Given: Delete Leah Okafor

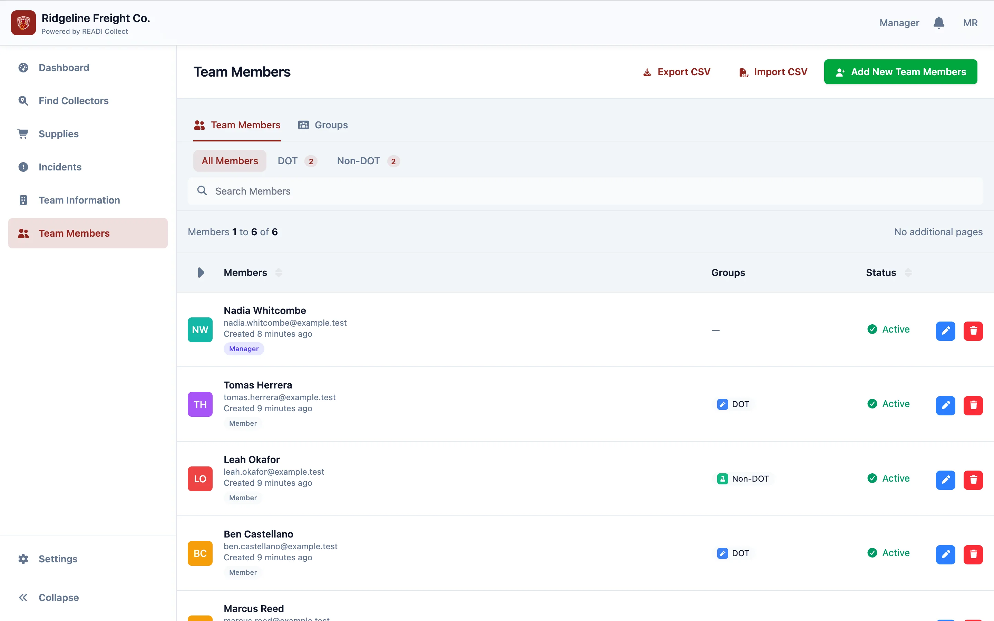Looking at the screenshot, I should click(x=973, y=480).
